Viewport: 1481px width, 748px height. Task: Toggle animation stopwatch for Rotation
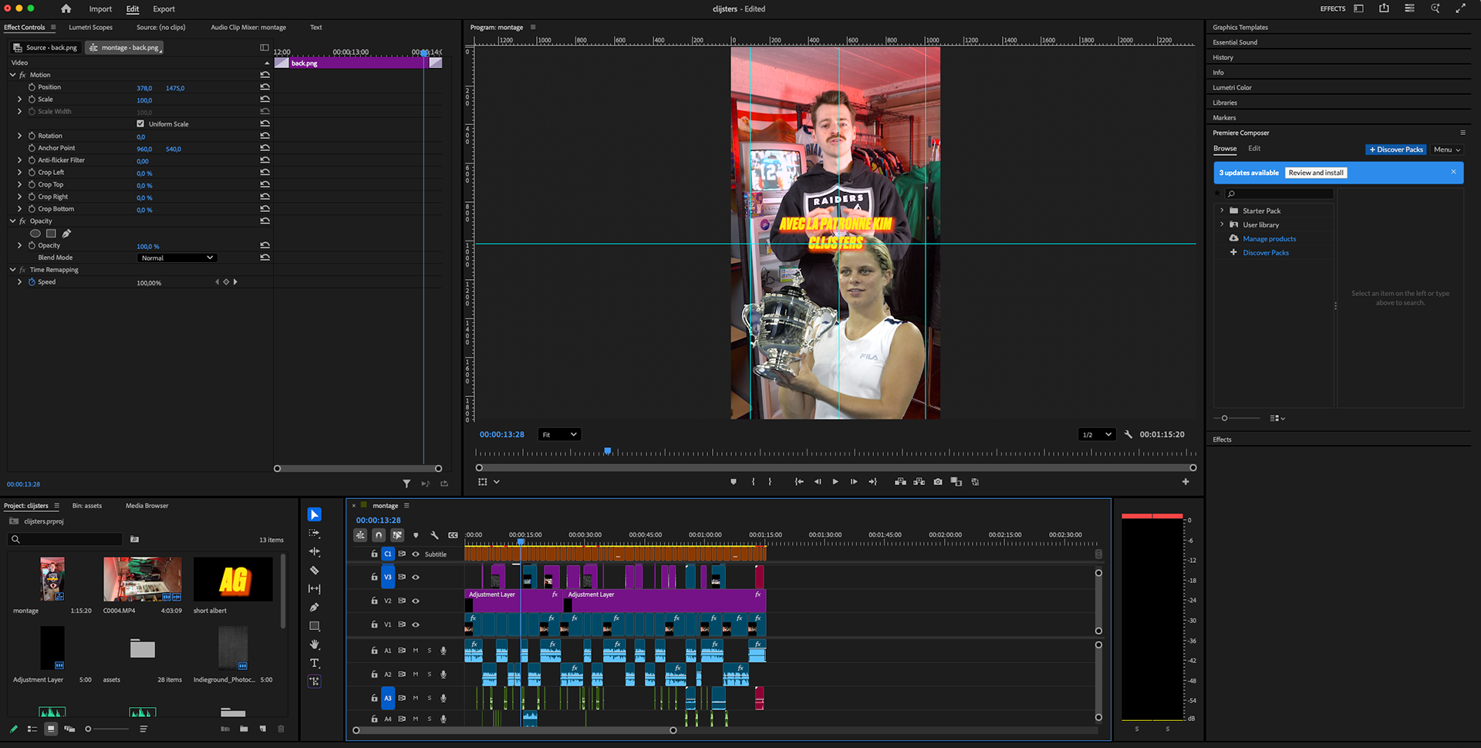32,136
